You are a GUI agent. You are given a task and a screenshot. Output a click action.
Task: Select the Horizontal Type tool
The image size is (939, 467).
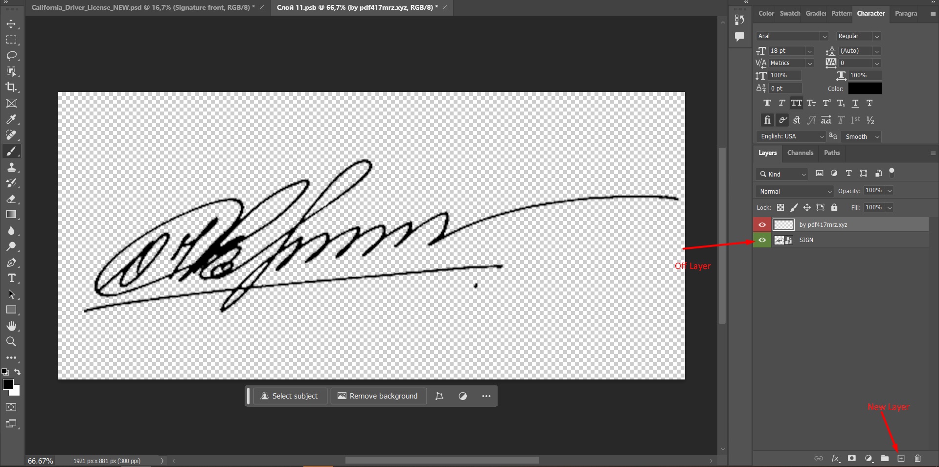click(x=12, y=278)
